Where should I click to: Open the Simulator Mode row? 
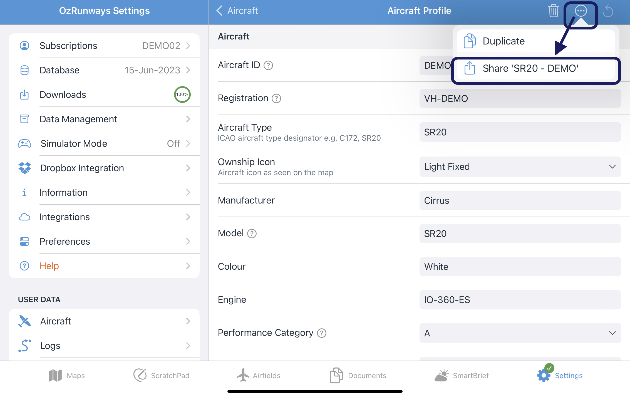click(x=104, y=143)
